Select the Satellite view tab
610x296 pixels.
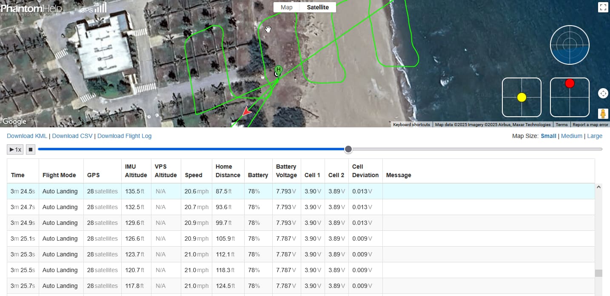point(318,7)
